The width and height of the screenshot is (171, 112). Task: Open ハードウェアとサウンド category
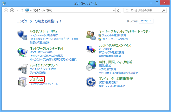click(44, 65)
